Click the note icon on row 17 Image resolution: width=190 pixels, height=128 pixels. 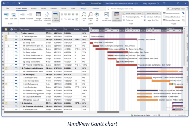click(x=6, y=84)
